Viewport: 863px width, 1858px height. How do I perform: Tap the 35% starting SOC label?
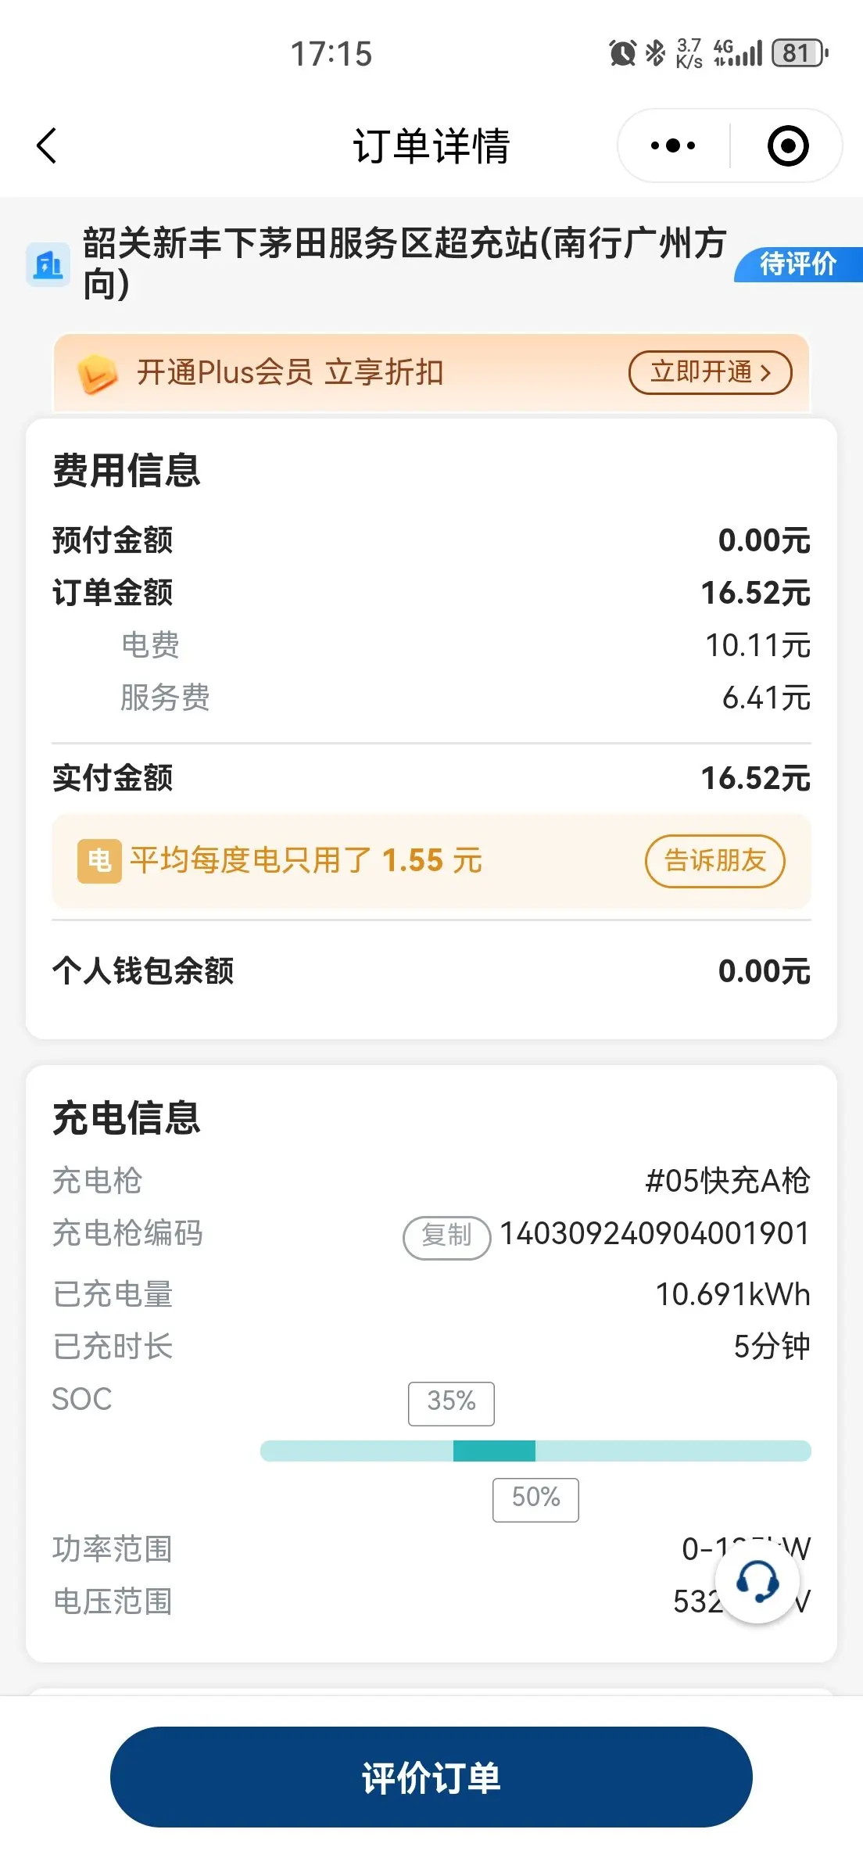point(451,1401)
